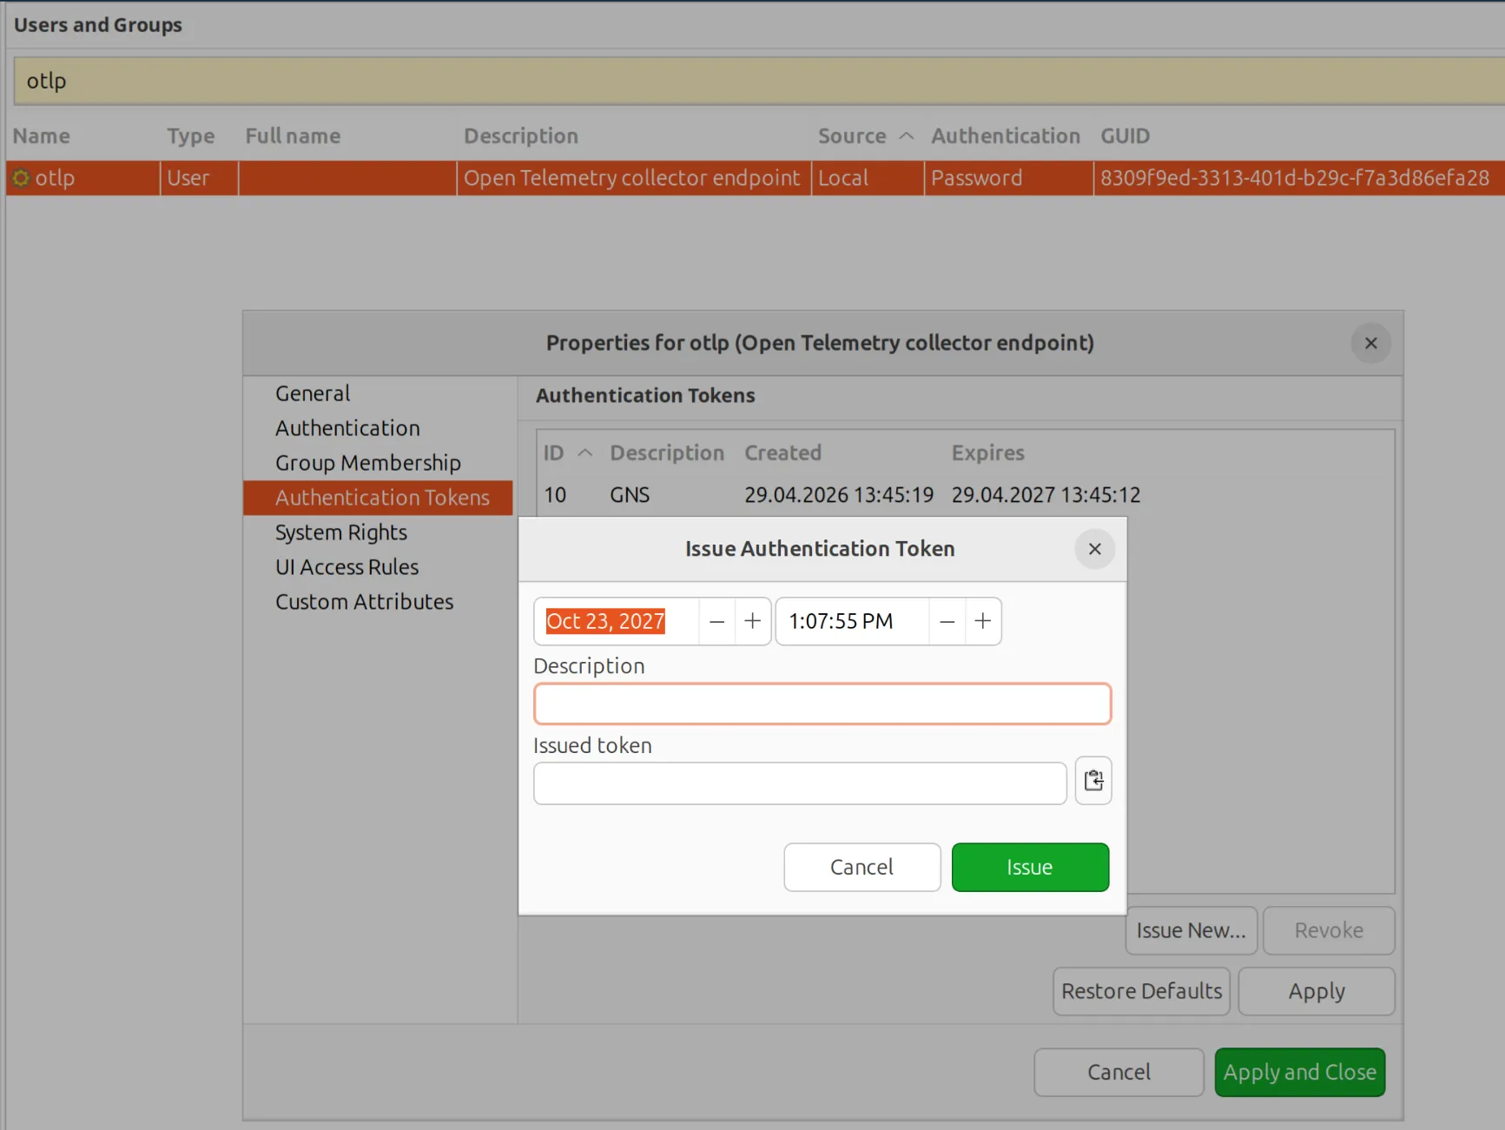
Task: Click Restore Defaults button
Action: click(x=1141, y=991)
